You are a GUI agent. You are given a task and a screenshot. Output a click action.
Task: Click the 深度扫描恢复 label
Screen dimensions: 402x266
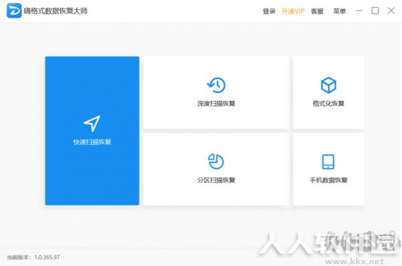216,104
